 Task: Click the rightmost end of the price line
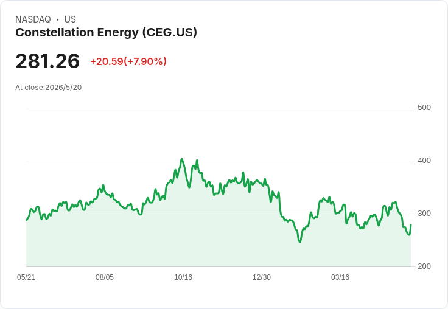click(411, 224)
